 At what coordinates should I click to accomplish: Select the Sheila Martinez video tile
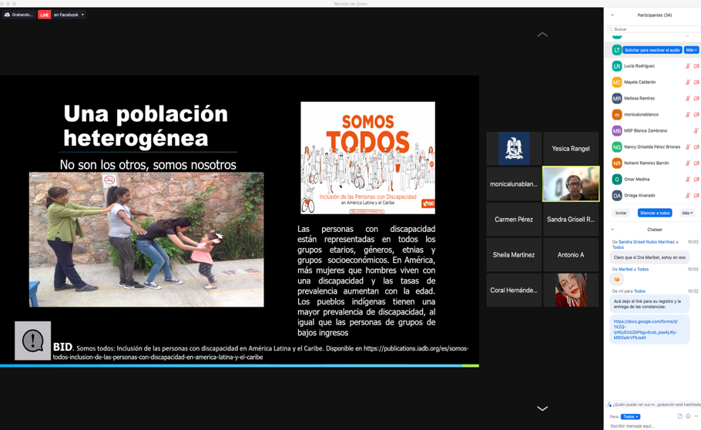[514, 254]
